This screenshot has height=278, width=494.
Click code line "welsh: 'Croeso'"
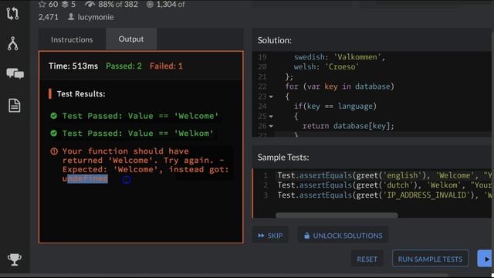pyautogui.click(x=326, y=67)
